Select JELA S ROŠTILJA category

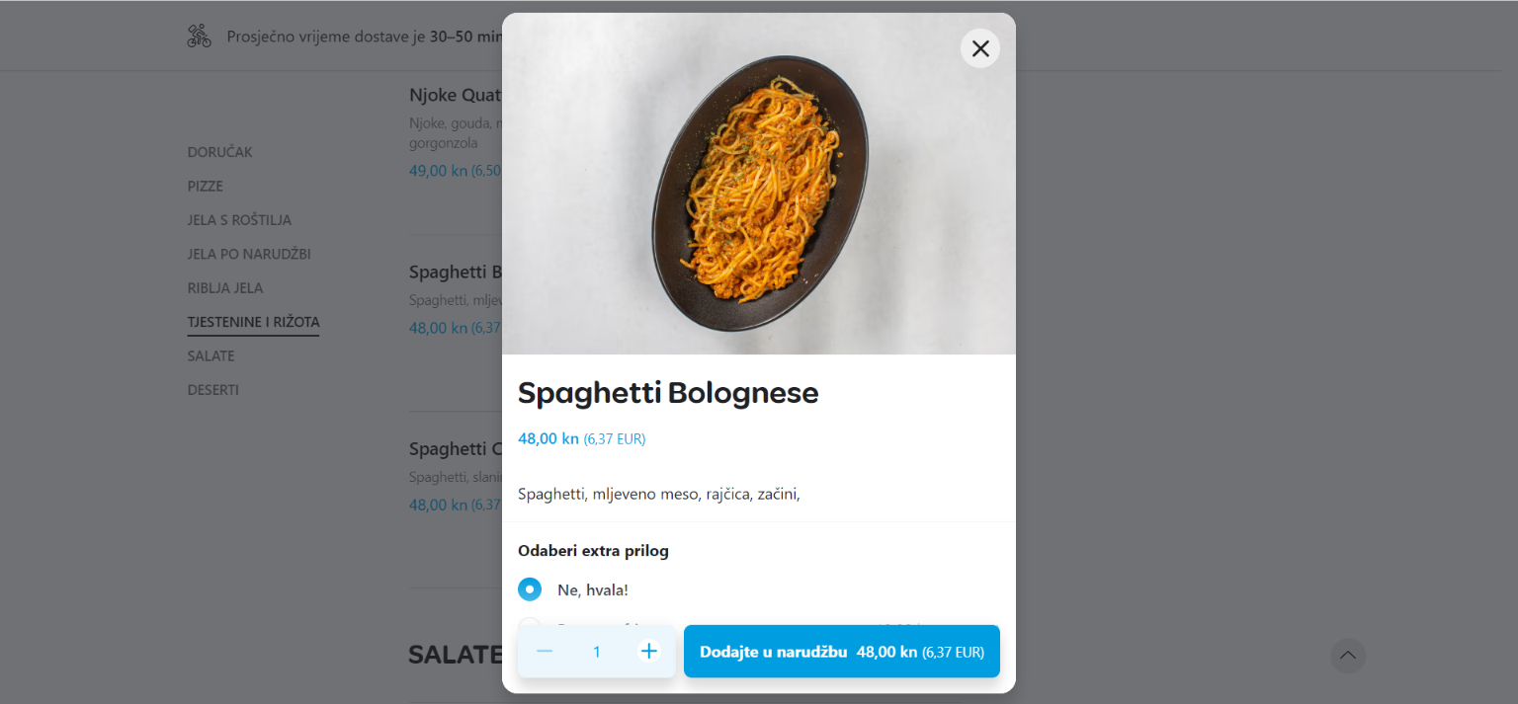pos(239,220)
